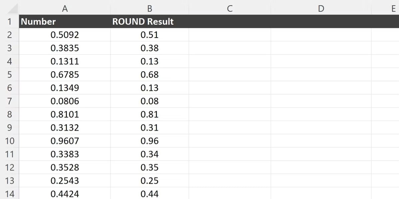Select cell containing 0.6785
Image resolution: width=399 pixels, height=199 pixels.
point(65,74)
